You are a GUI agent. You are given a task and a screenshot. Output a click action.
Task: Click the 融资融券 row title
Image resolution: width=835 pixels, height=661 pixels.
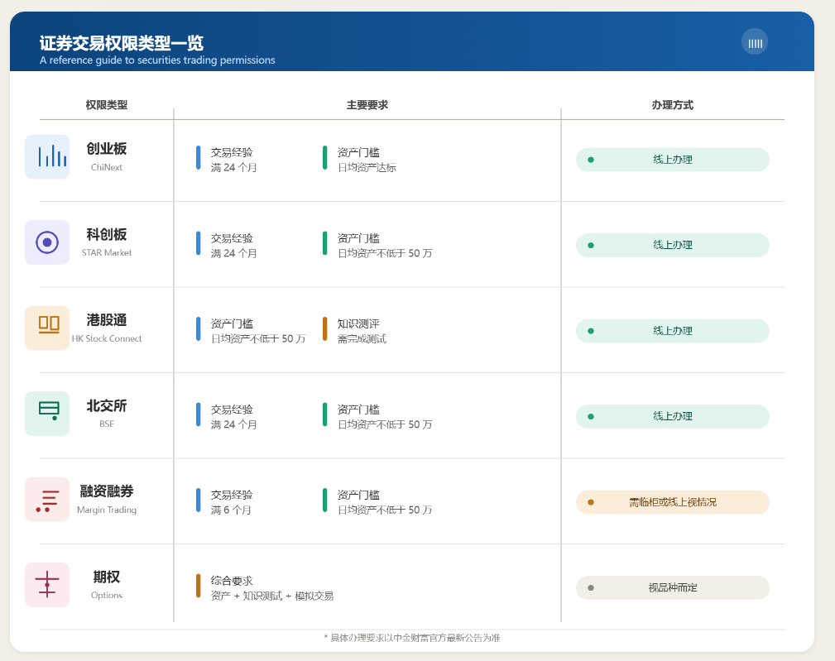(x=107, y=491)
